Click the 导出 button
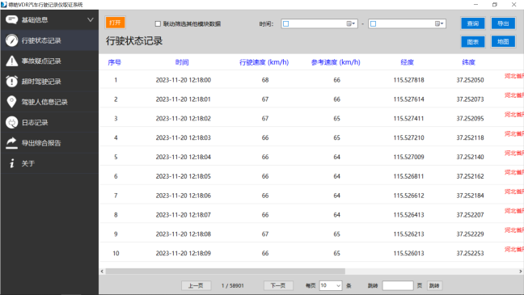Image resolution: width=524 pixels, height=295 pixels. [503, 23]
